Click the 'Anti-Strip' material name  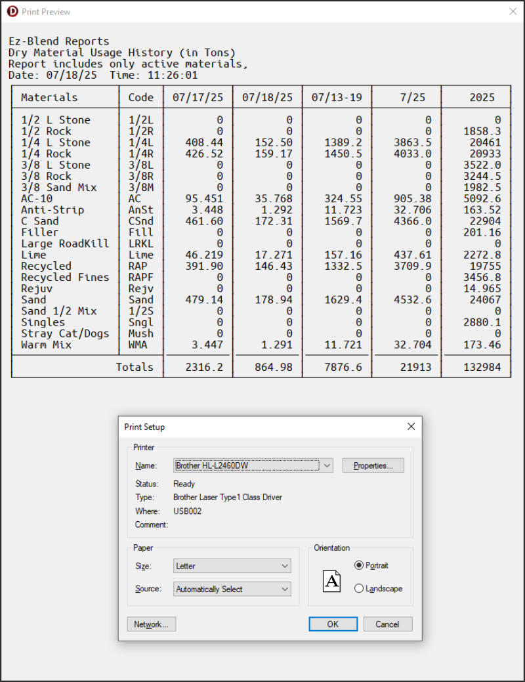(x=52, y=210)
